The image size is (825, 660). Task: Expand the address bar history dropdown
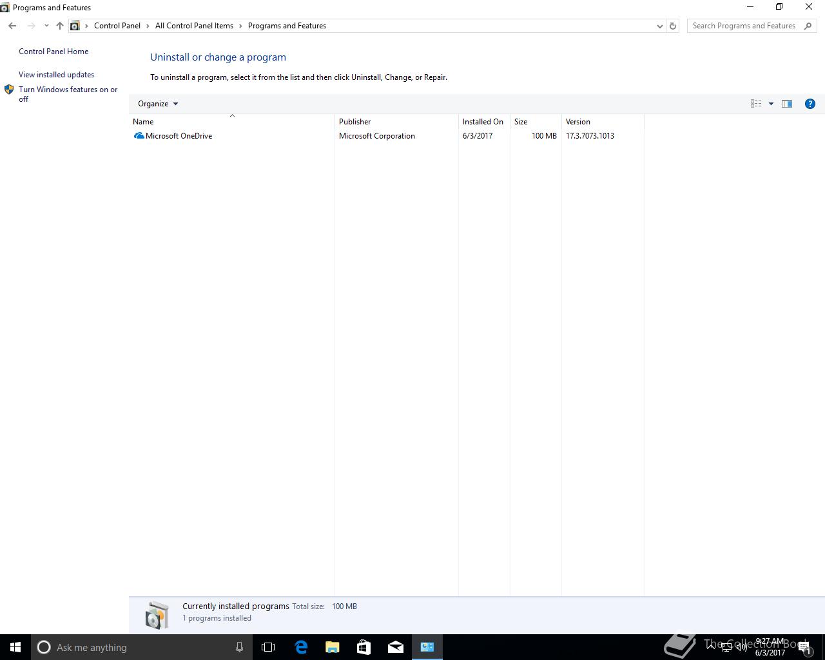[x=659, y=26]
